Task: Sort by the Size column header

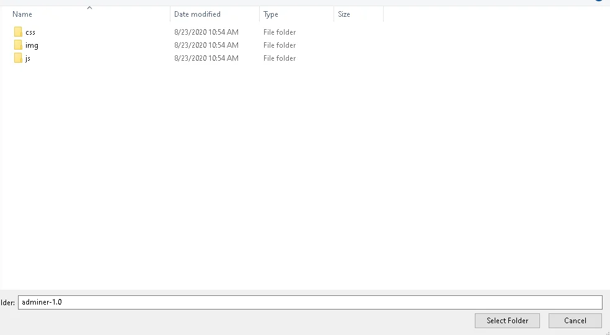Action: [x=344, y=14]
